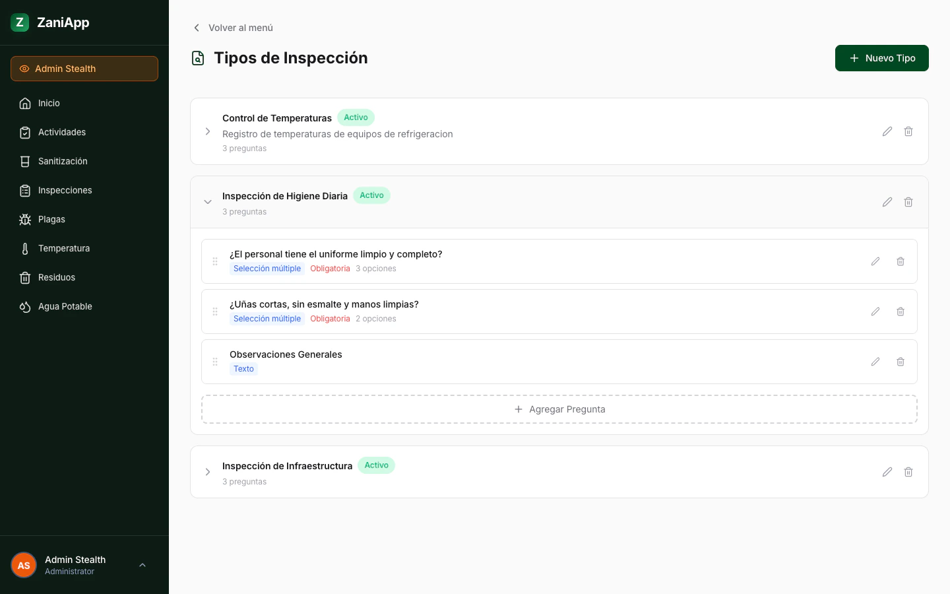This screenshot has height=594, width=950.
Task: Go back using Volver al menú
Action: click(232, 28)
